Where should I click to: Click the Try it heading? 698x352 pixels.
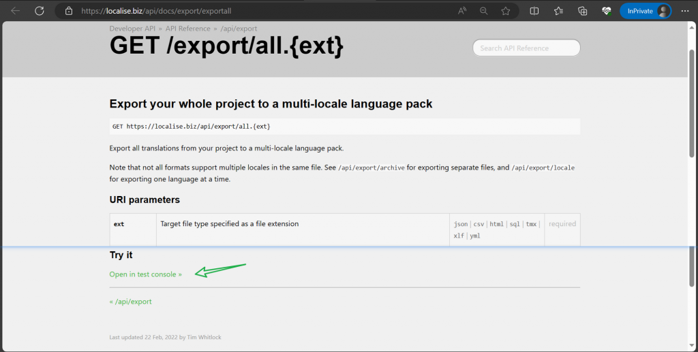click(121, 255)
